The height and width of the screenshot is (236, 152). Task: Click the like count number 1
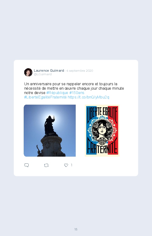click(72, 165)
